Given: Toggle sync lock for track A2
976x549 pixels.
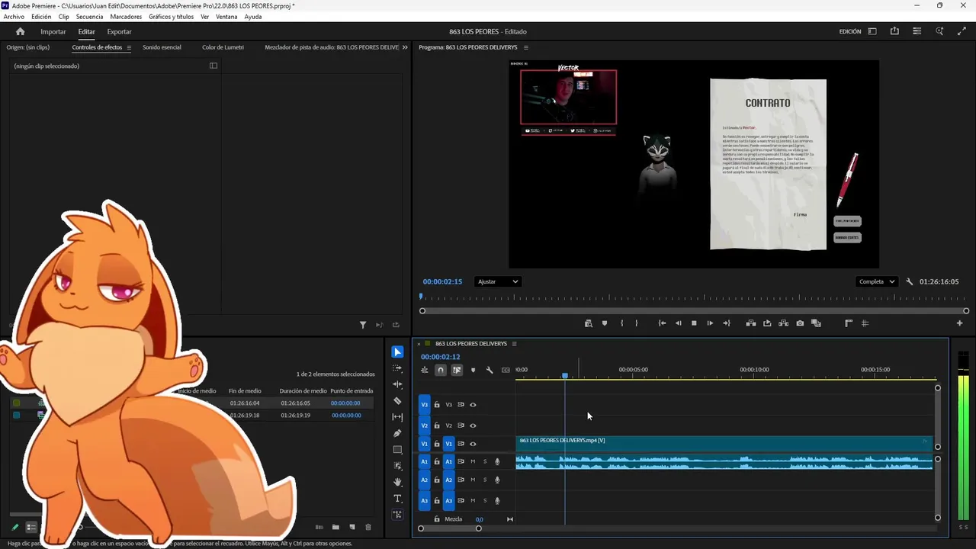Looking at the screenshot, I should tap(461, 480).
